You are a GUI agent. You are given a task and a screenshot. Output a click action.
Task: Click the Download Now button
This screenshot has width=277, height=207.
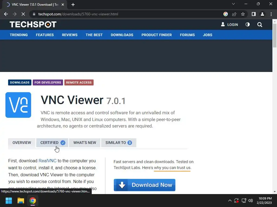coord(144,185)
